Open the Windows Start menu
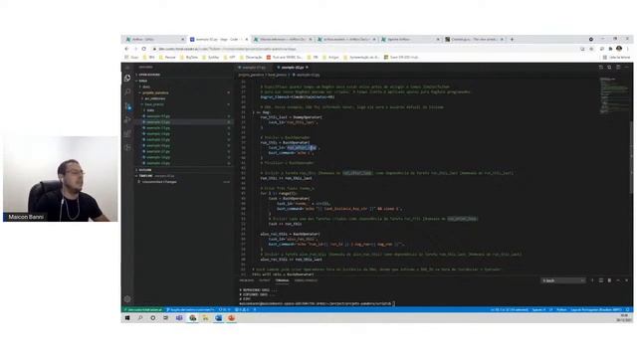The width and height of the screenshot is (637, 358). pyautogui.click(x=127, y=318)
